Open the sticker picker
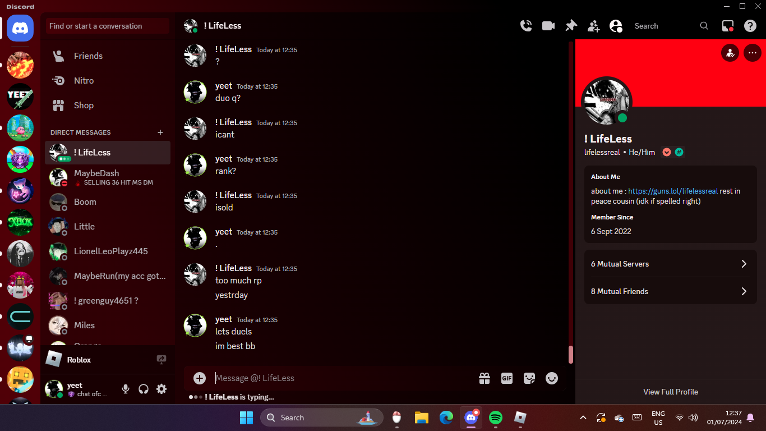This screenshot has width=766, height=431. [x=529, y=378]
